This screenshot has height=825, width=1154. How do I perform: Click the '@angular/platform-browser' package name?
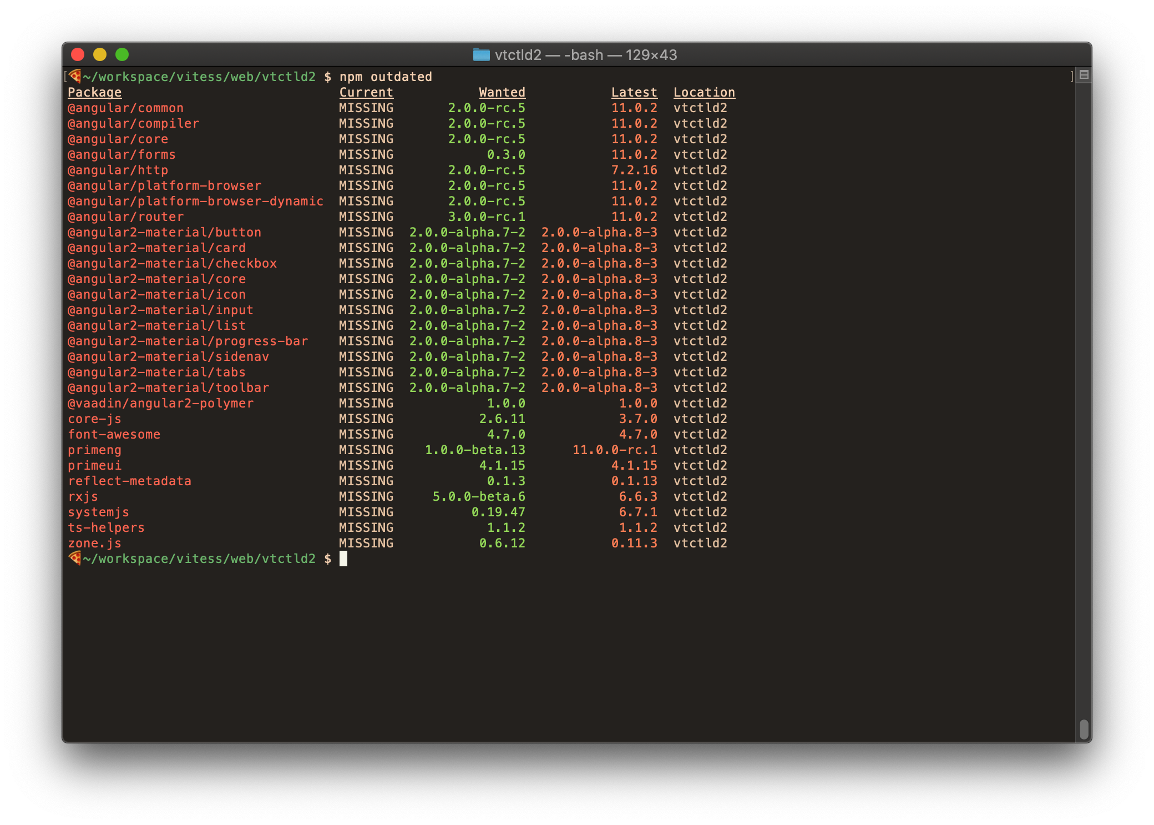[165, 185]
